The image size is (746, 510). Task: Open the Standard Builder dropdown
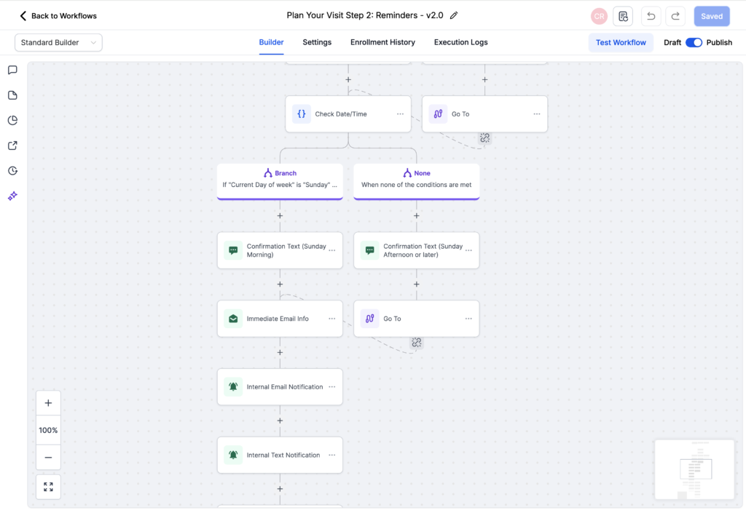[x=58, y=42]
